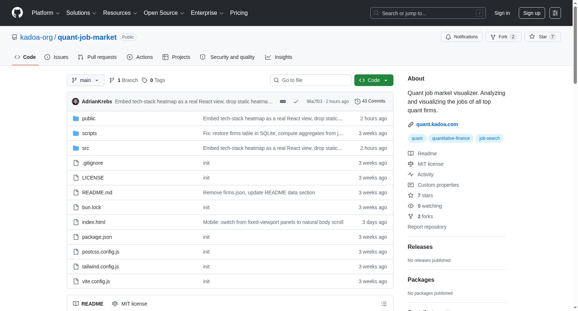Open the README.md file
The image size is (578, 311).
coord(97,193)
